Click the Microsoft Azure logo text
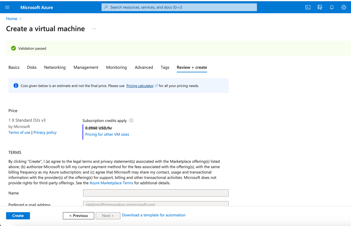The height and width of the screenshot is (226, 351). click(x=37, y=7)
